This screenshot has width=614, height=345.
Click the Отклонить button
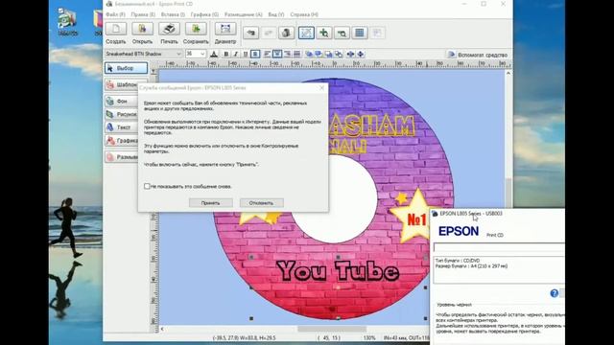(261, 202)
